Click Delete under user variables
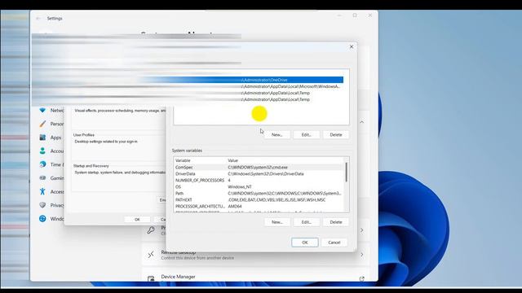The height and width of the screenshot is (293, 522). pyautogui.click(x=335, y=135)
